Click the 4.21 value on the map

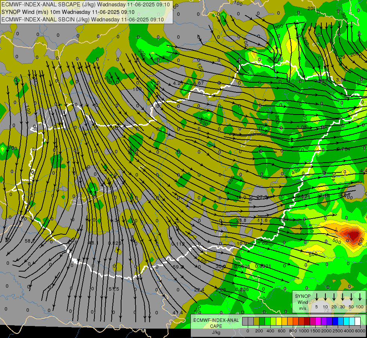point(178,83)
